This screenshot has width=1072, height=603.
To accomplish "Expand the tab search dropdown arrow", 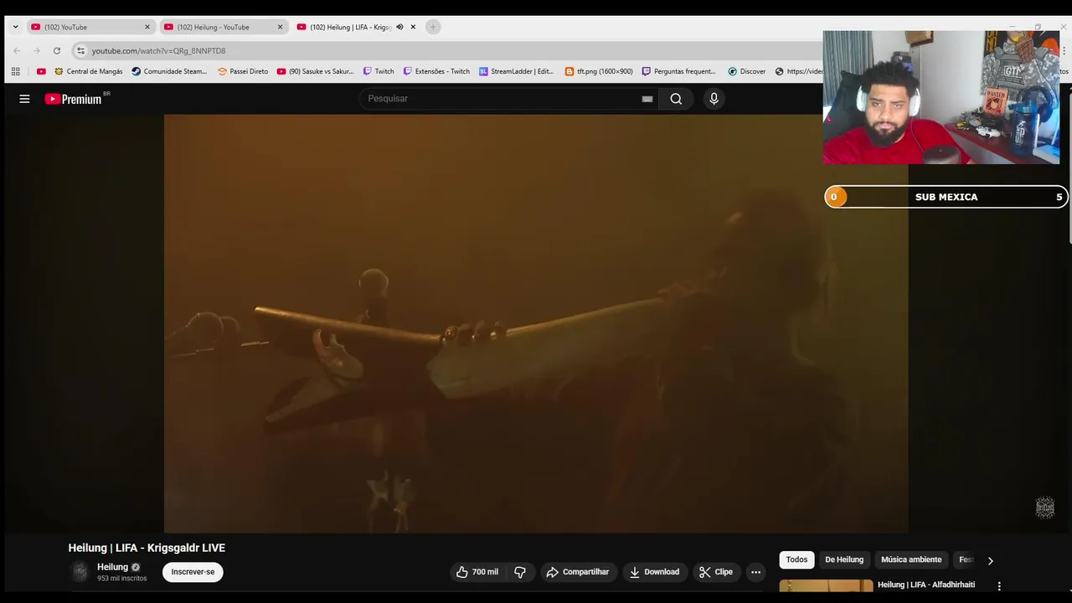I will pos(15,27).
